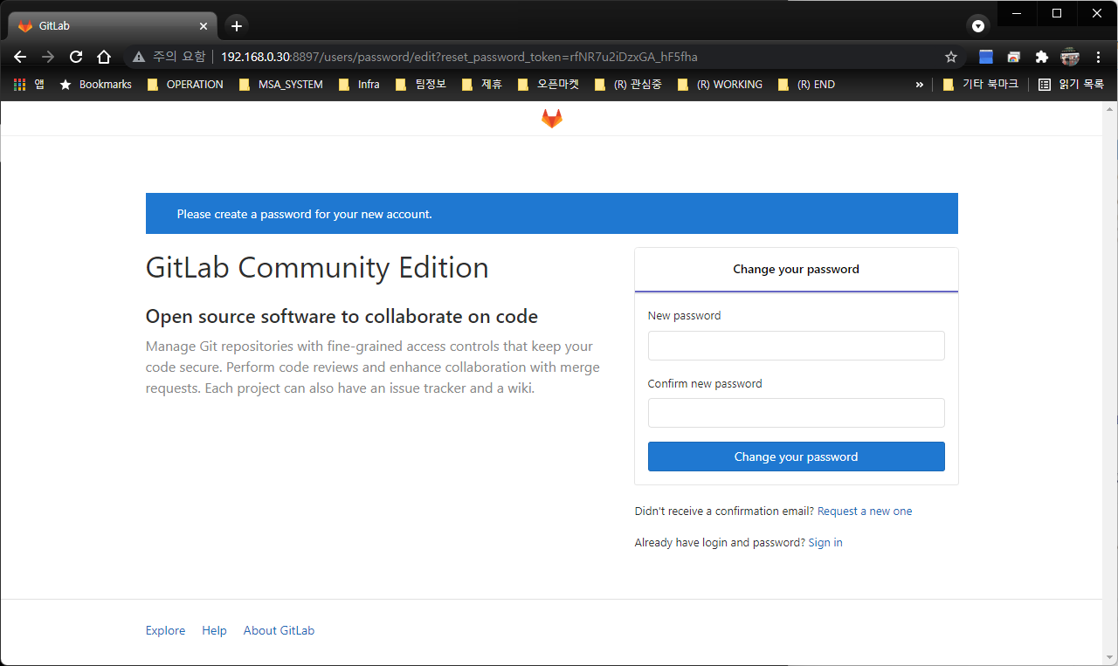Screen dimensions: 1118x666
Task: Open the (R) WORKING bookmark folder
Action: (x=720, y=85)
